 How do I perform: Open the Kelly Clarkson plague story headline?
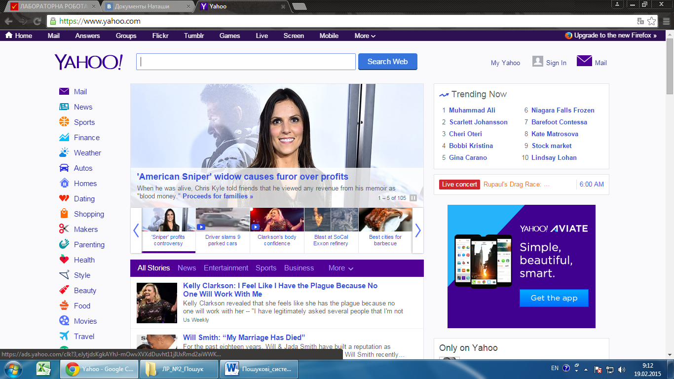pyautogui.click(x=280, y=290)
